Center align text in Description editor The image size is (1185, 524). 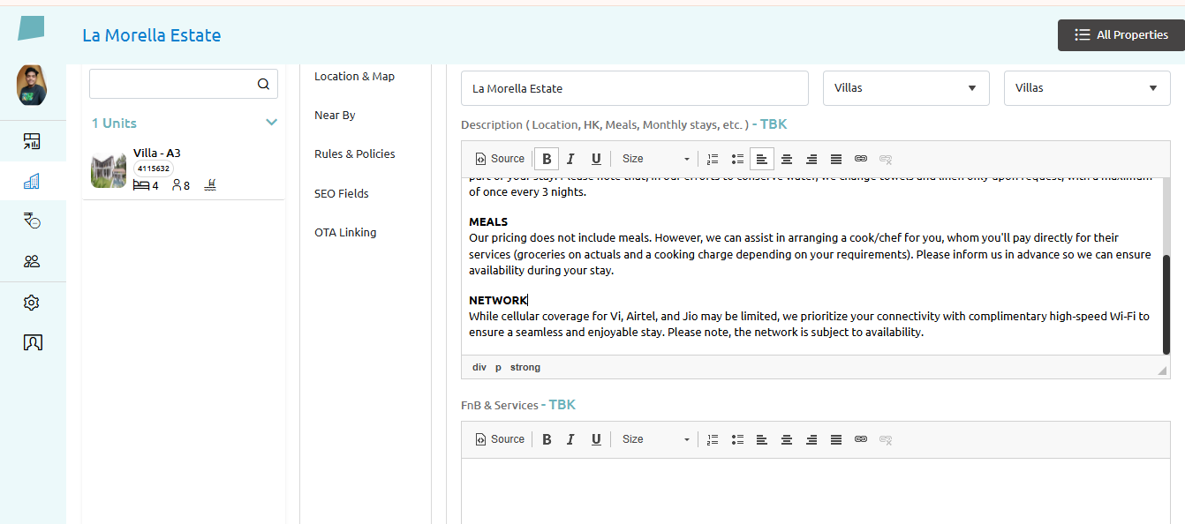pyautogui.click(x=786, y=159)
